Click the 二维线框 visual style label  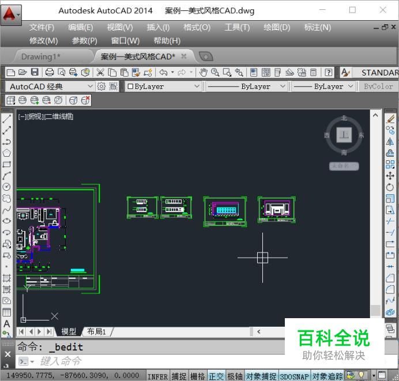[59, 117]
